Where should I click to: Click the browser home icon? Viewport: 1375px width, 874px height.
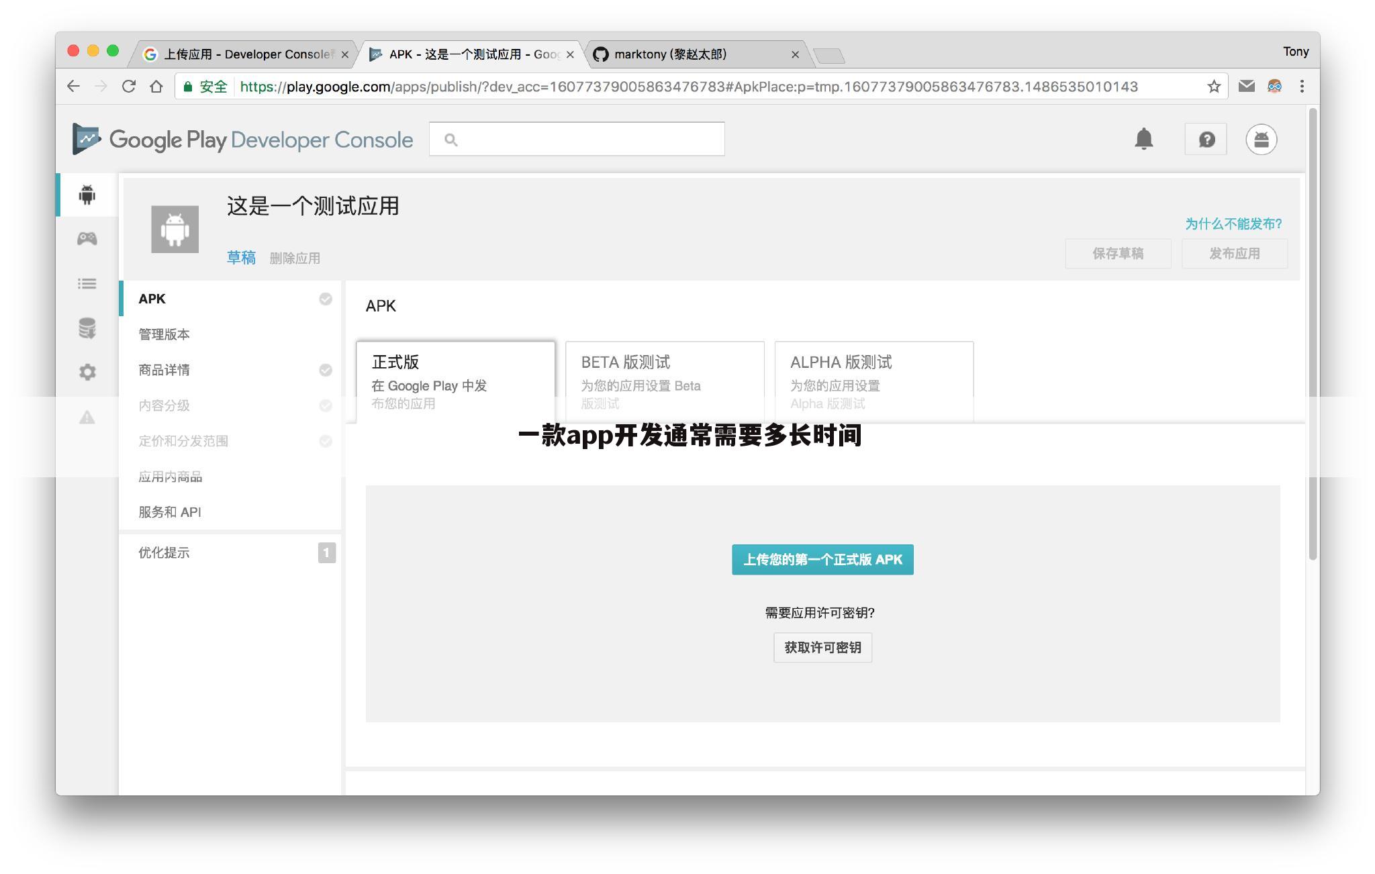(156, 87)
